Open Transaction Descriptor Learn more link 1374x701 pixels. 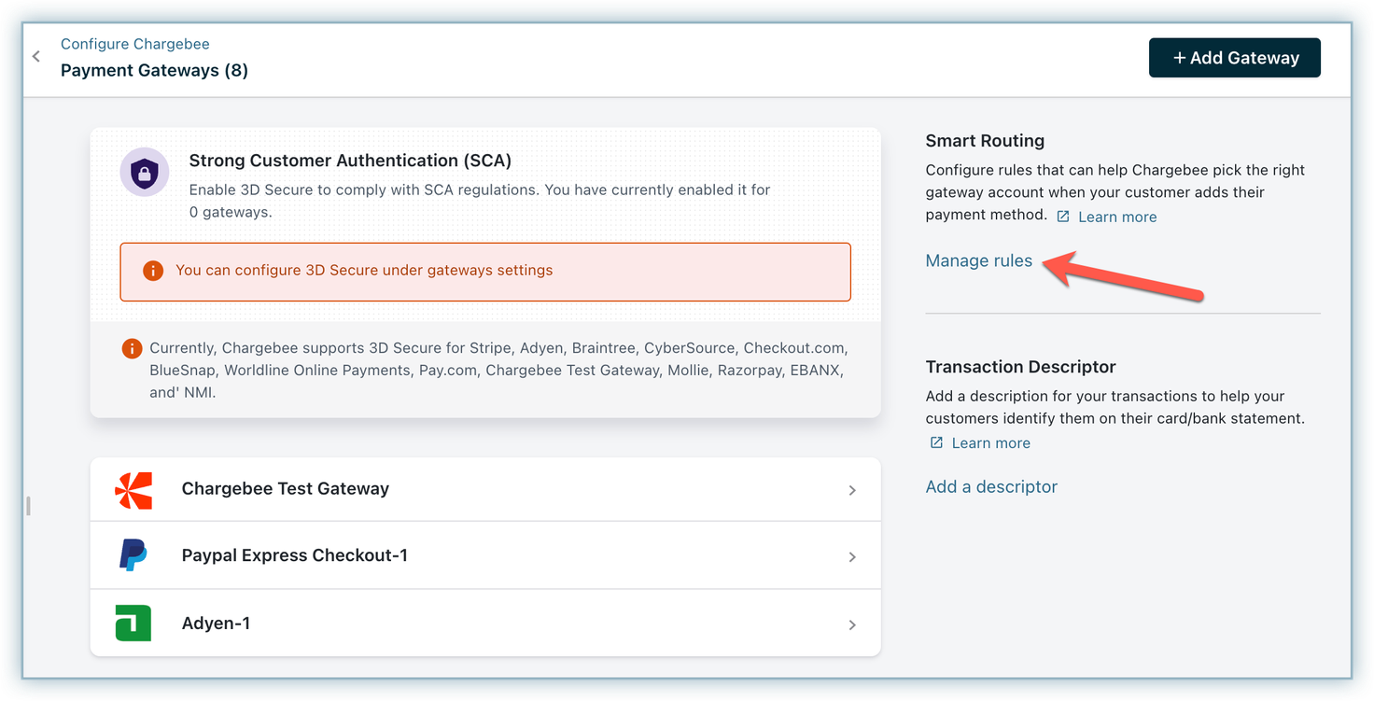990,443
